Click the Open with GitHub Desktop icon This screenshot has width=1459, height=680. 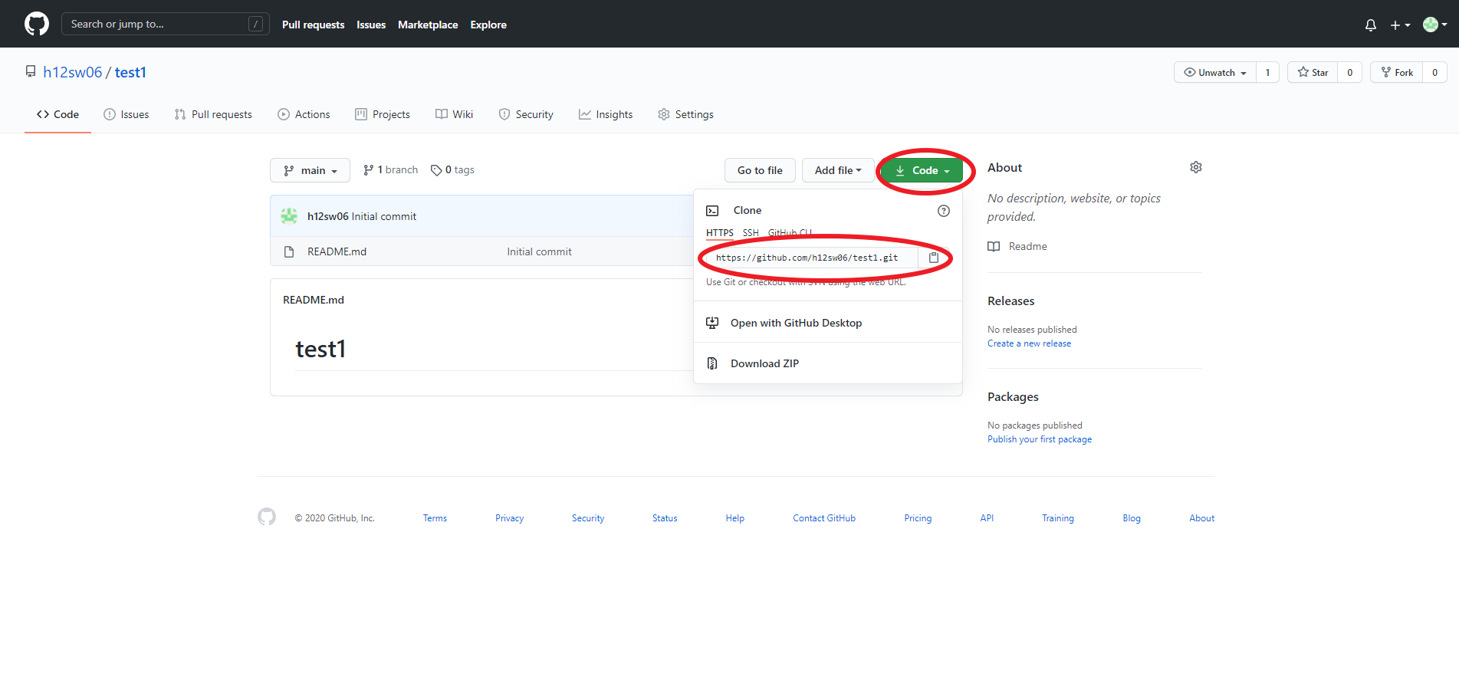[x=712, y=323]
